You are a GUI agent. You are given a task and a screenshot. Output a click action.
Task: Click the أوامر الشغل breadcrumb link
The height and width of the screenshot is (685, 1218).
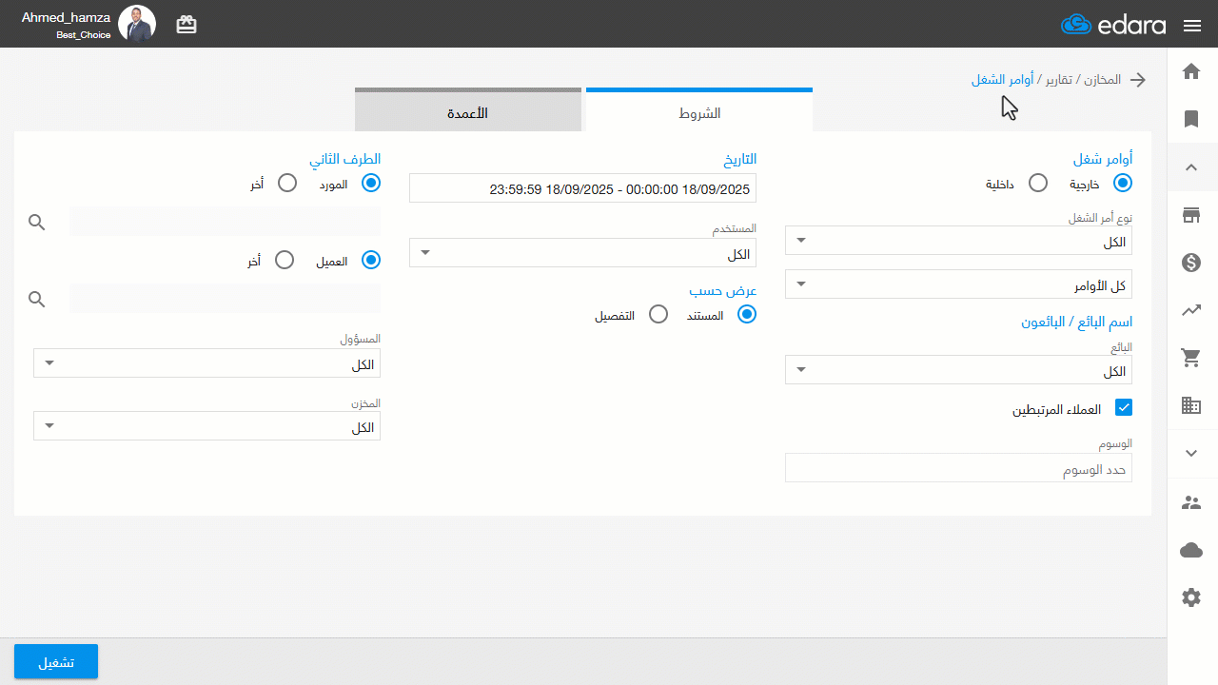coord(1002,79)
